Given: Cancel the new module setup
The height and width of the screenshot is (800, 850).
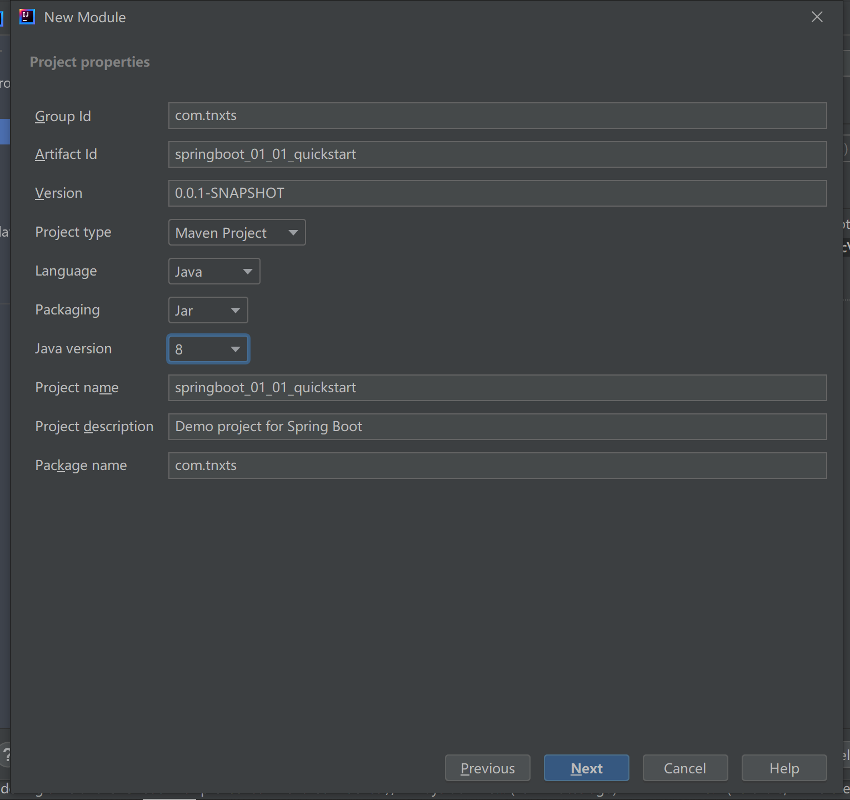Looking at the screenshot, I should (685, 768).
